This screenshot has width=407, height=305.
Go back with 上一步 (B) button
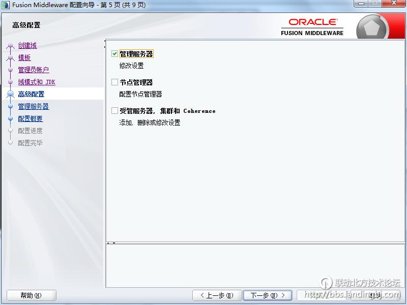(x=217, y=295)
